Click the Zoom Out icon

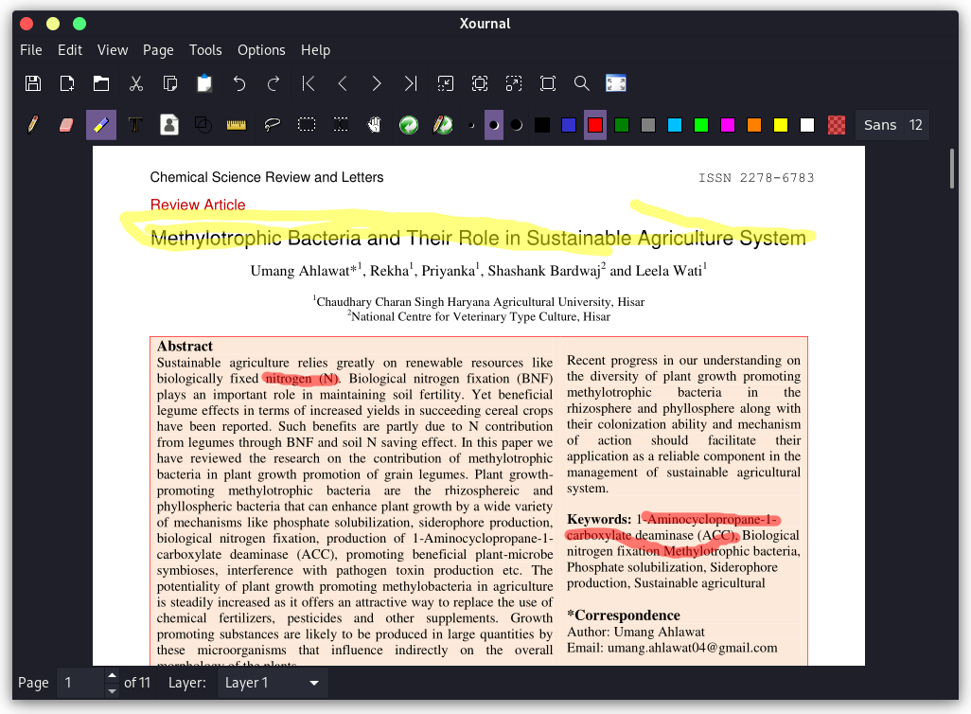(445, 83)
